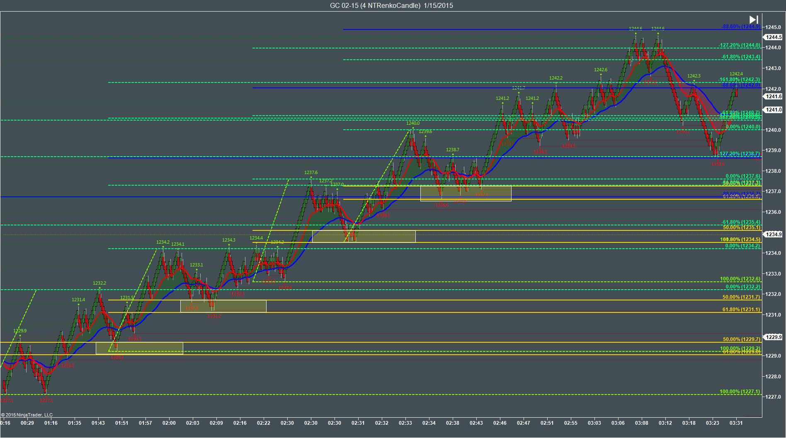786x438 pixels.
Task: Click the 1241.0 price marker on the axis
Action: coord(774,110)
